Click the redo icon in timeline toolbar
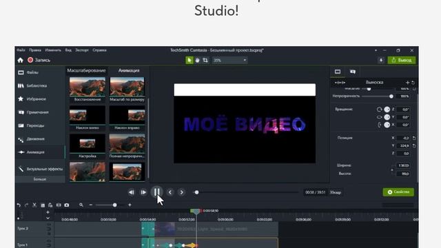 pos(26,205)
